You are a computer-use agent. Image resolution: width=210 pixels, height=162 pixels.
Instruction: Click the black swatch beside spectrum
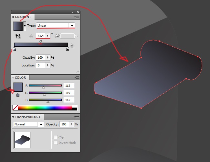(75, 109)
